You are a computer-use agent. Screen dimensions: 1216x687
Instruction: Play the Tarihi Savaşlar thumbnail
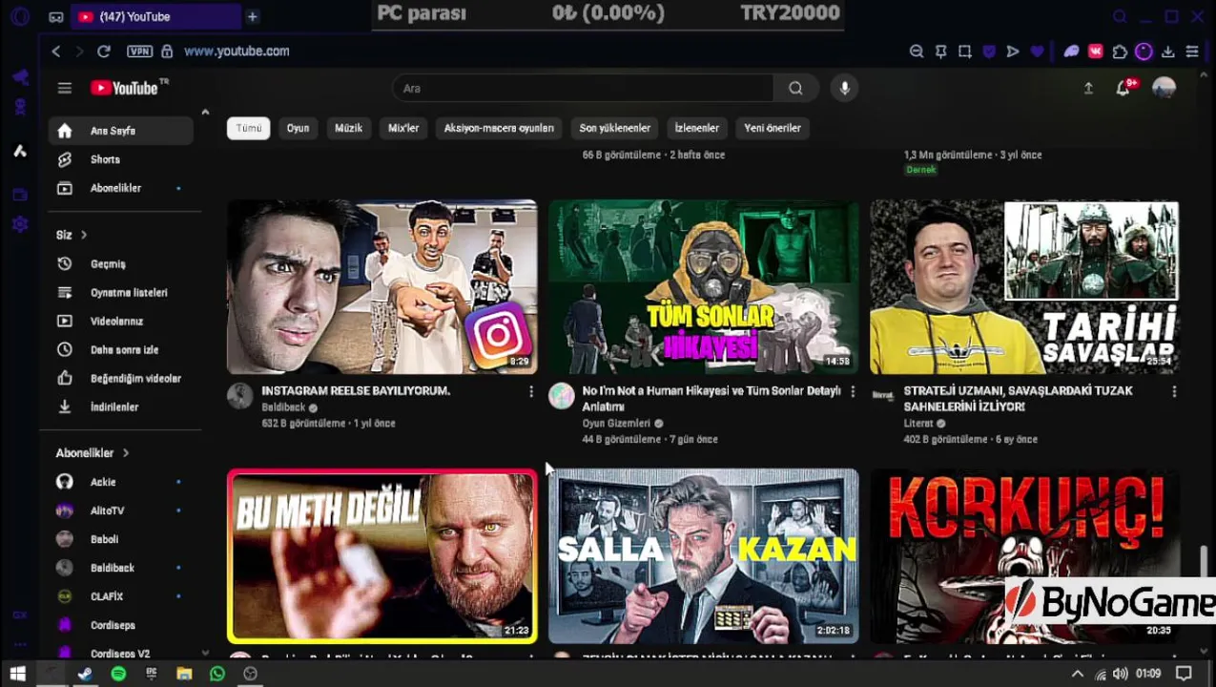click(x=1024, y=286)
